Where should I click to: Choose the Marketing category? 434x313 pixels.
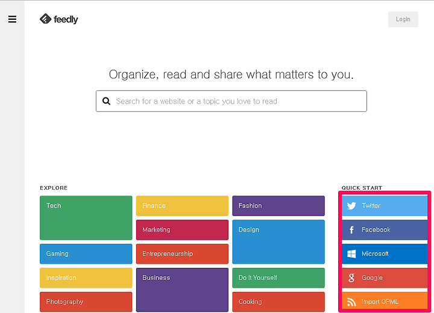click(182, 230)
